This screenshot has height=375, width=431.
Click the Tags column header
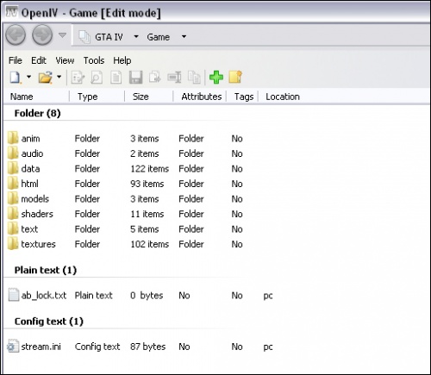(x=244, y=97)
